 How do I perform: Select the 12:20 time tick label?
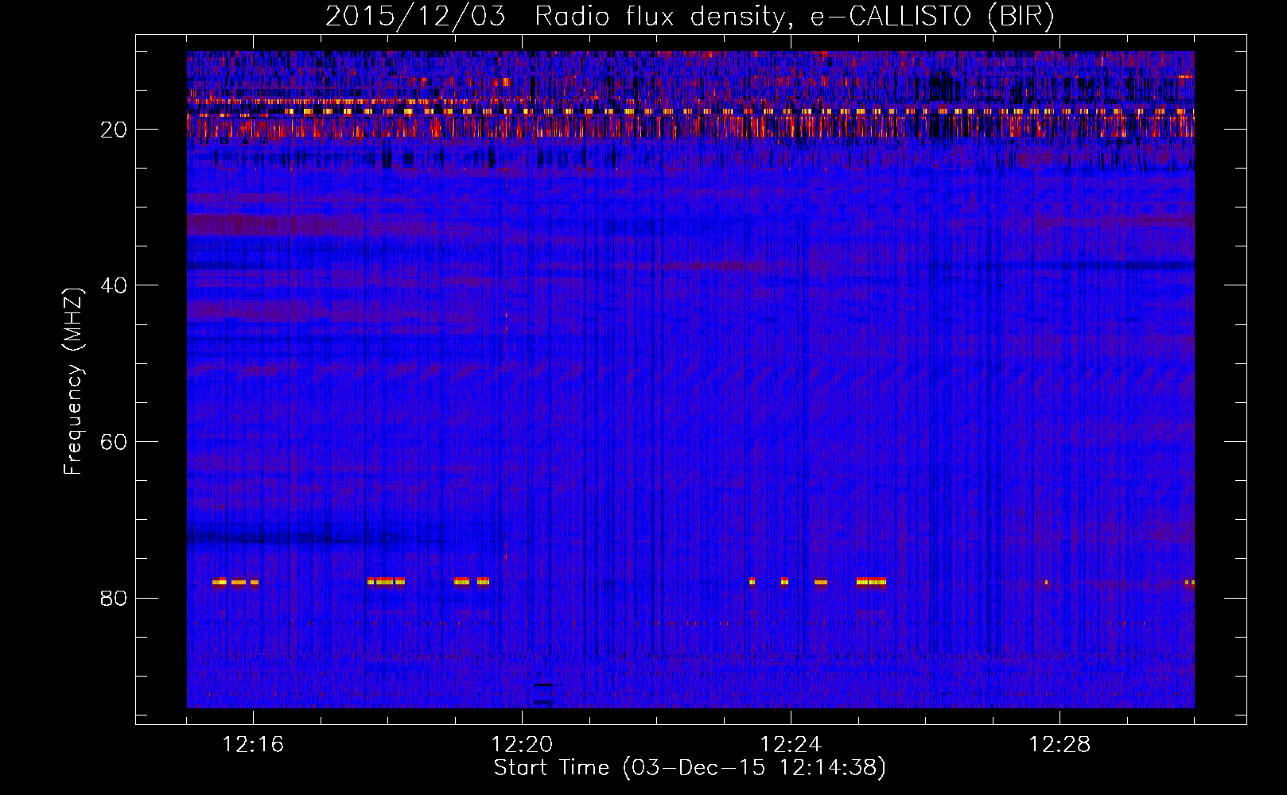522,745
